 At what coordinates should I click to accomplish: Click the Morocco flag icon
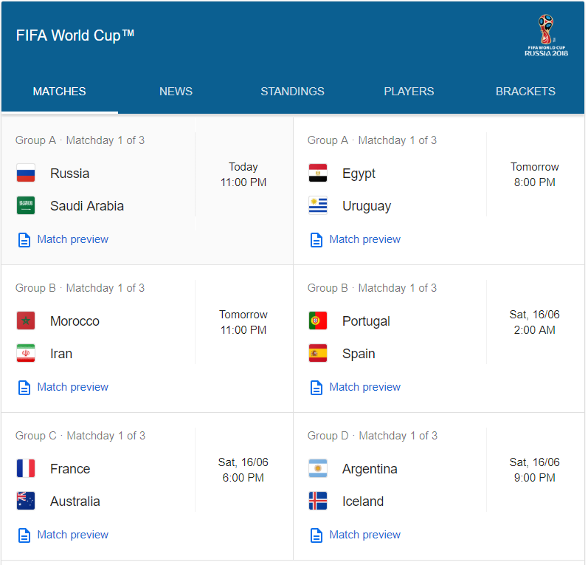26,321
